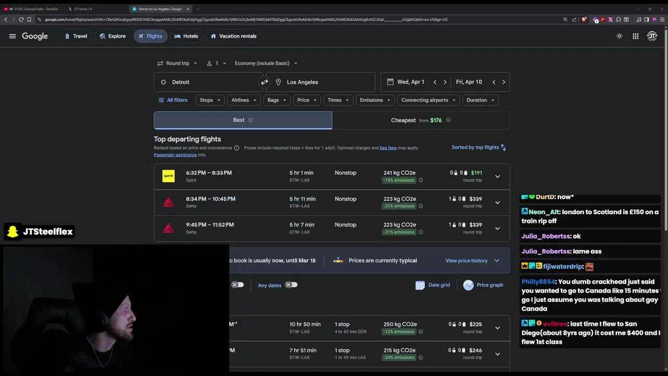Move departure date one day later
Screen dimensions: 668x376
445,82
